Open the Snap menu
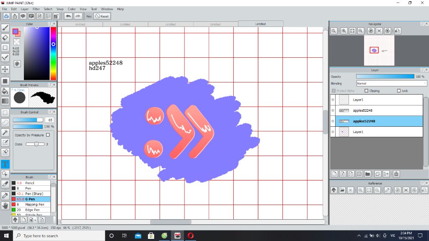Image resolution: width=429 pixels, height=241 pixels. point(60,9)
